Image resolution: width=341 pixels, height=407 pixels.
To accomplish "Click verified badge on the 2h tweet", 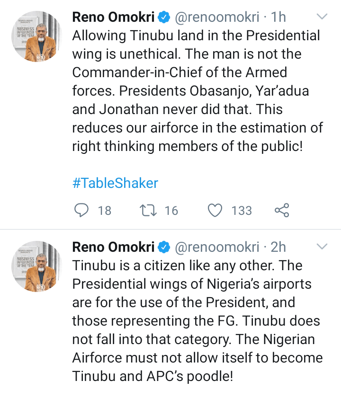I will coord(164,247).
